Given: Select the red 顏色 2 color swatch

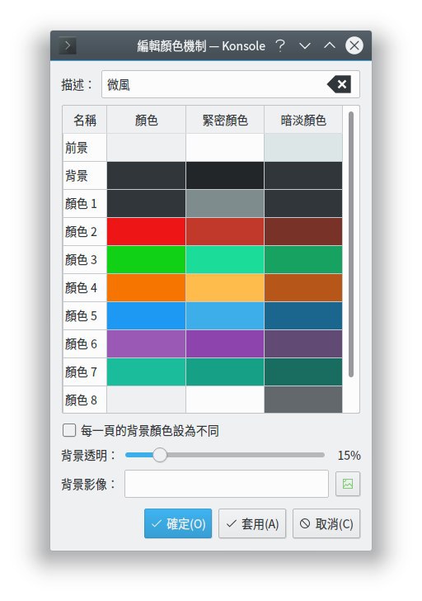Looking at the screenshot, I should coord(146,231).
